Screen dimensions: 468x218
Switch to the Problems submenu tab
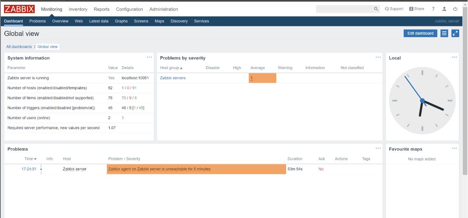37,21
